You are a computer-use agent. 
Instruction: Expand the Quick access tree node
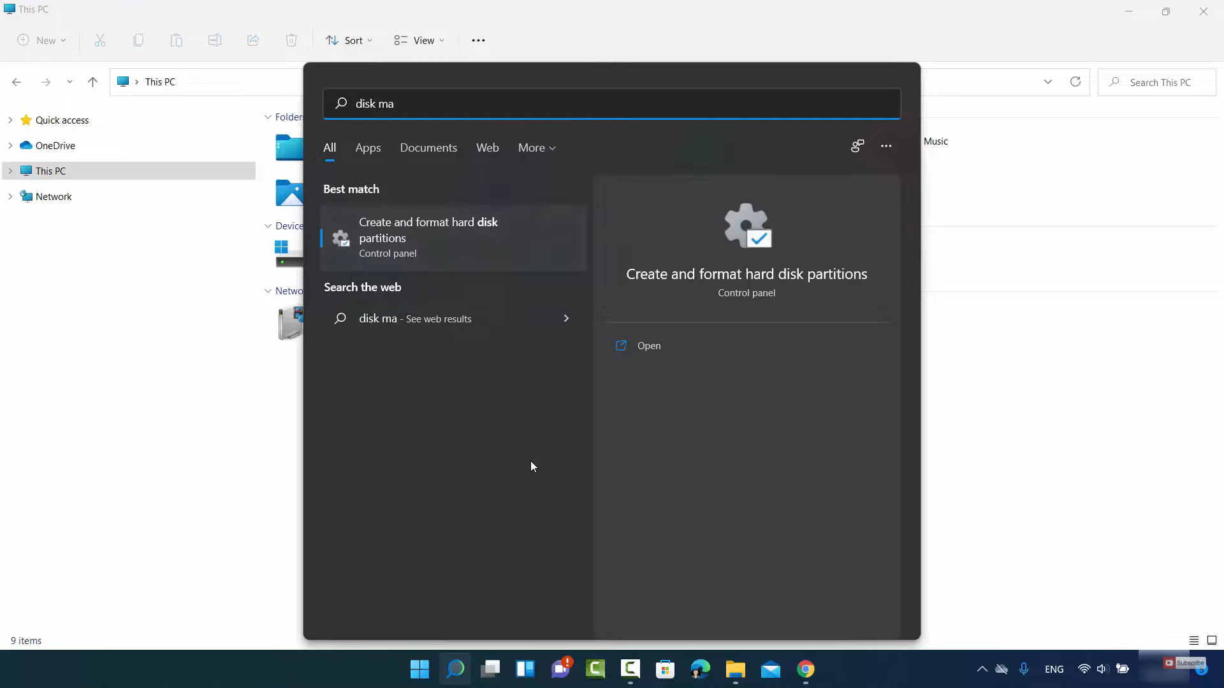10,120
